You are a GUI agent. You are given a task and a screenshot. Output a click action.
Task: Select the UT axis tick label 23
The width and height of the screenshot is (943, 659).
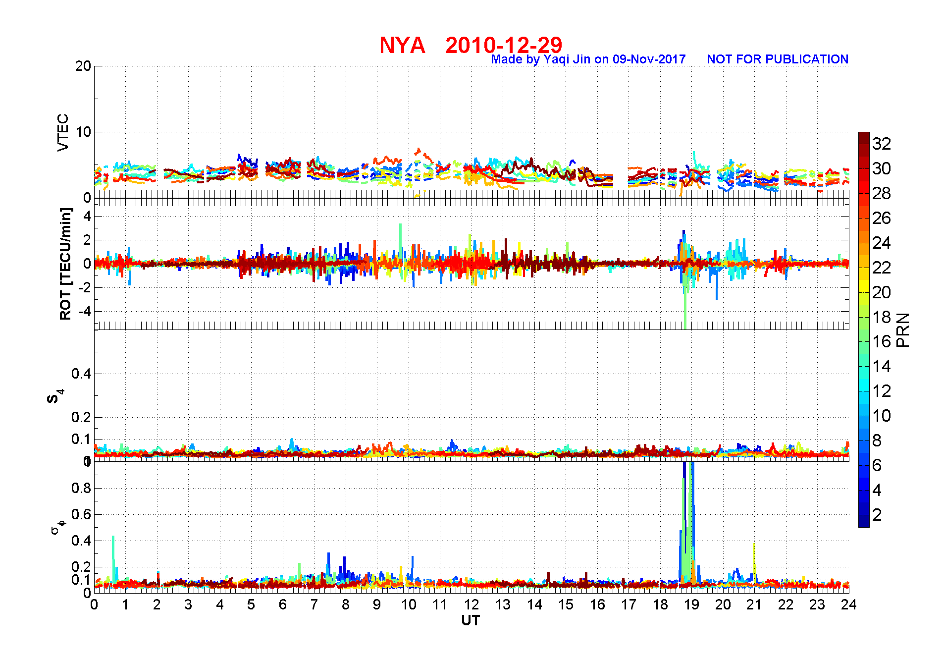tap(818, 605)
